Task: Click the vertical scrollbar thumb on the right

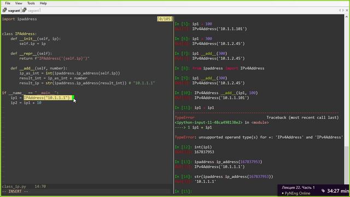Action: point(346,165)
